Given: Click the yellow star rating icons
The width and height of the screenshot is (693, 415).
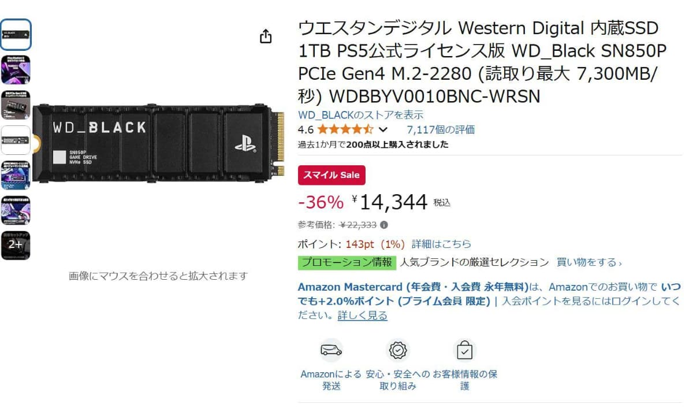Looking at the screenshot, I should click(x=346, y=129).
